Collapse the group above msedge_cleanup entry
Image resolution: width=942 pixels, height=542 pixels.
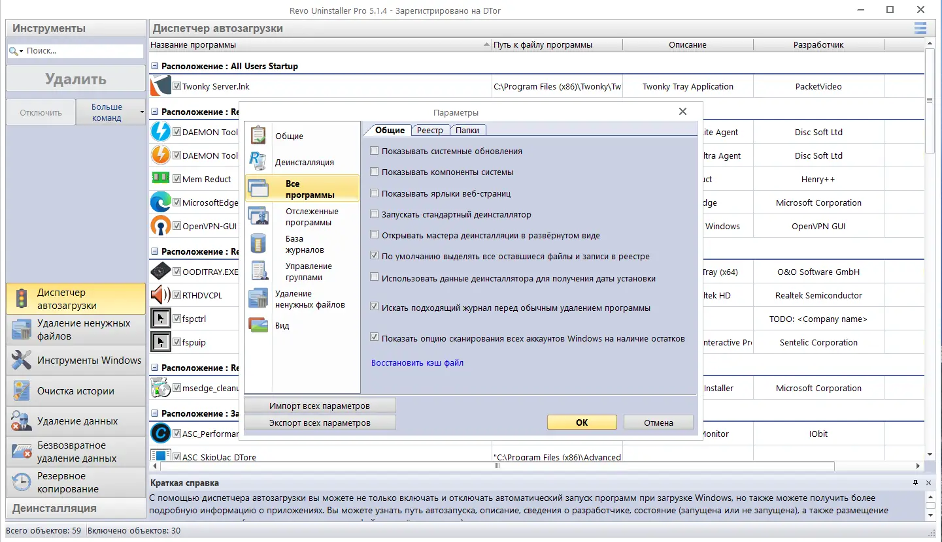click(x=155, y=368)
